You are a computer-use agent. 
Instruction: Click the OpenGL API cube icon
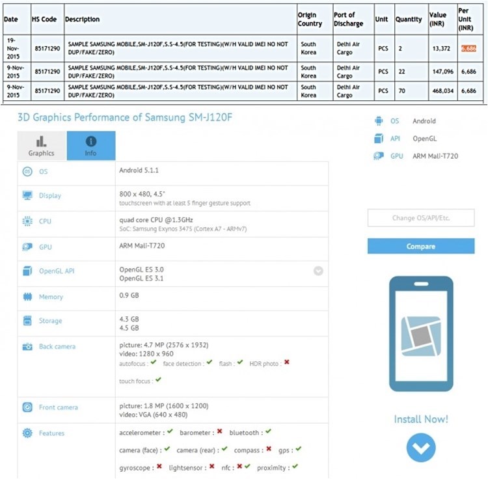click(27, 271)
